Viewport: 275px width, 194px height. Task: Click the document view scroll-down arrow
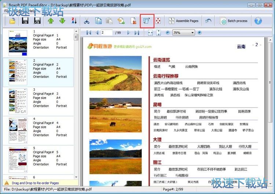(270, 184)
